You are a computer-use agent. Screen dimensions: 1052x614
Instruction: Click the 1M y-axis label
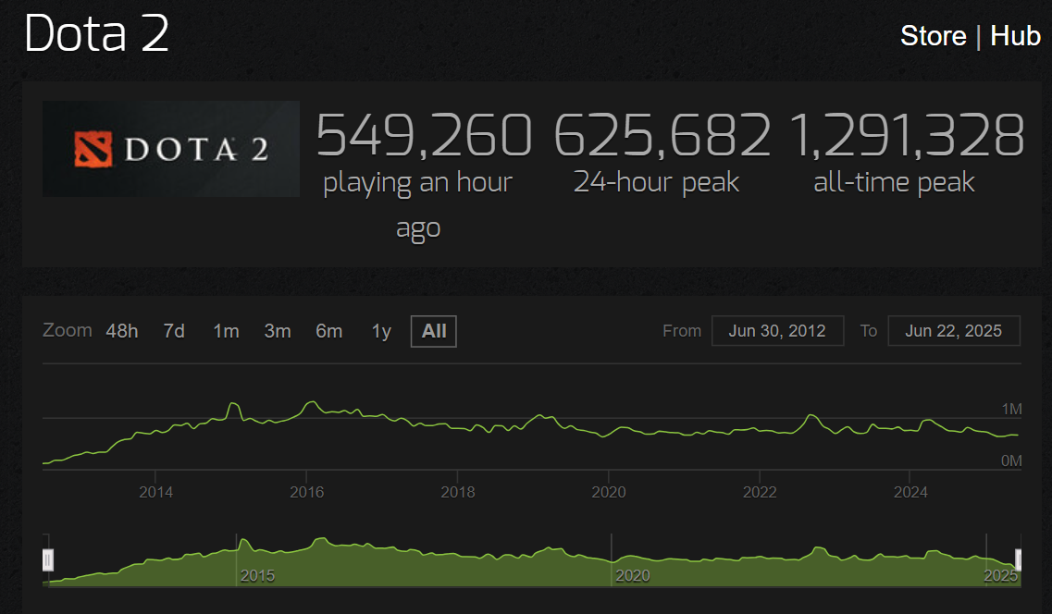point(1011,409)
